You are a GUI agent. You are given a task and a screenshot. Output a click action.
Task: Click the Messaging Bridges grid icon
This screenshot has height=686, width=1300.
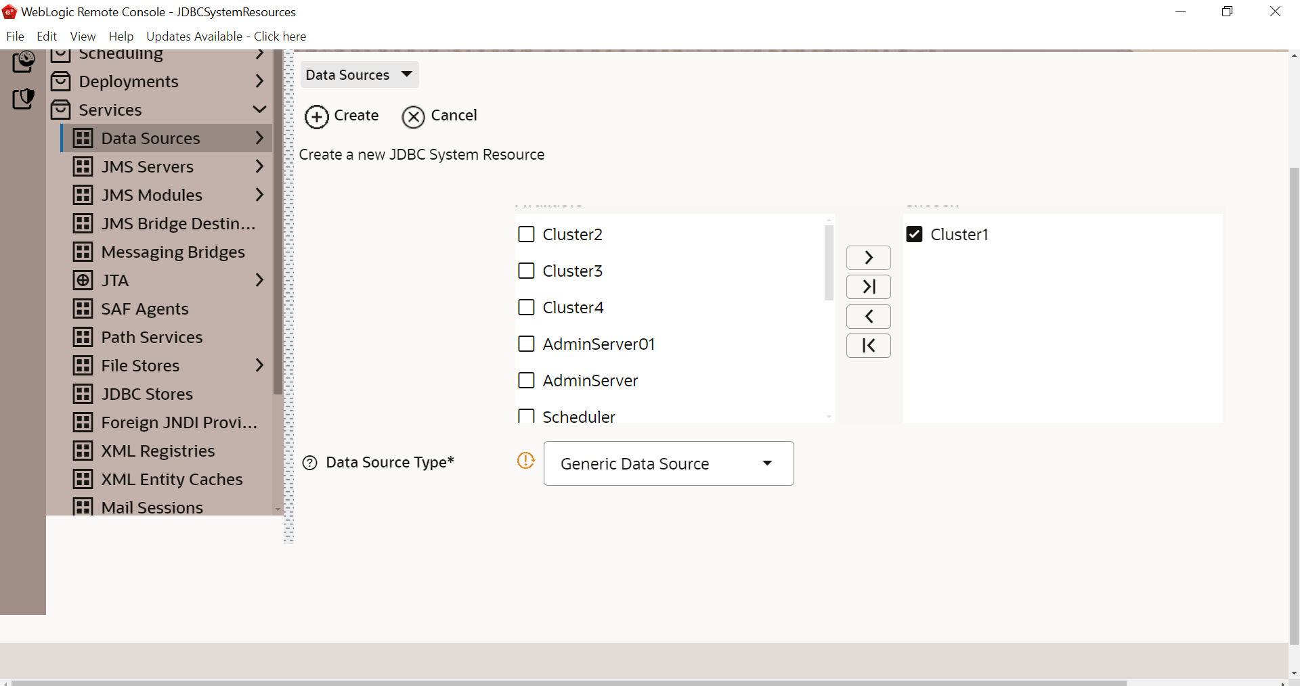[83, 252]
